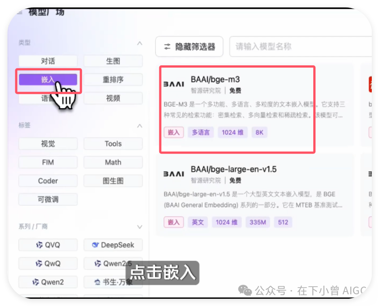Click the bge-large-en-v1.5 description text
The image size is (379, 306).
pyautogui.click(x=253, y=200)
